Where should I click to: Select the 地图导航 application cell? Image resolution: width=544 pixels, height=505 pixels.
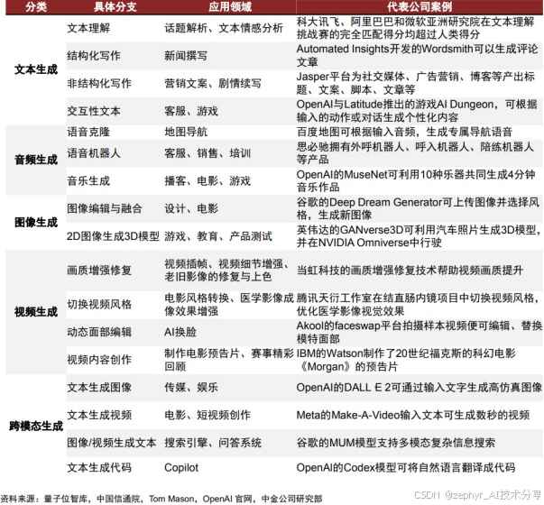click(x=186, y=132)
